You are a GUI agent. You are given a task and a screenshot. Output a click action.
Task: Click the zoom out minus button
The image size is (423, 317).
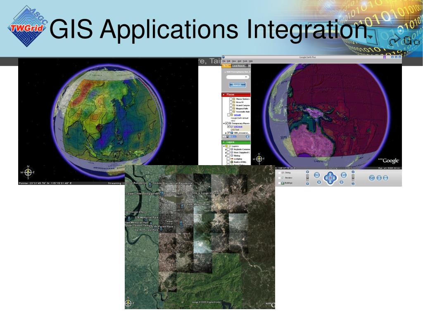click(x=307, y=184)
